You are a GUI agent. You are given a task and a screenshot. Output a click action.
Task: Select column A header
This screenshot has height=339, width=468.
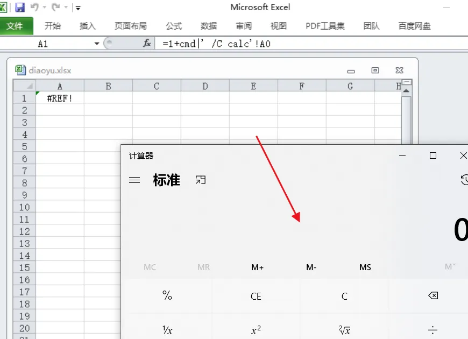(60, 86)
